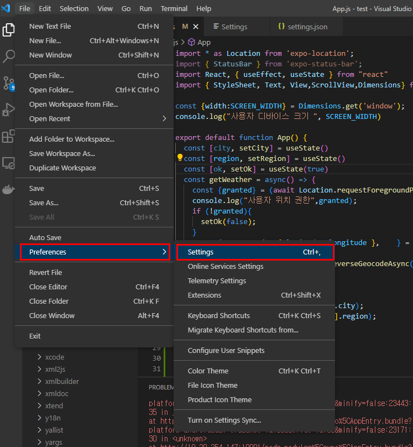The height and width of the screenshot is (447, 413).
Task: Select Migrate Keyboard Shortcuts from...
Action: (x=254, y=330)
